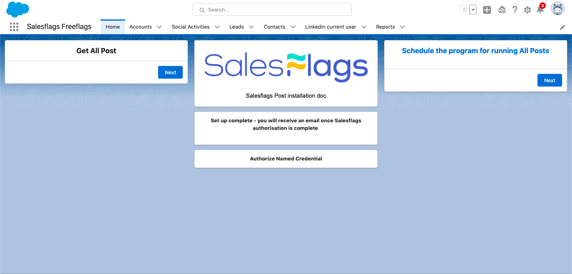Image resolution: width=572 pixels, height=274 pixels.
Task: Expand the Reports tab chevron
Action: click(402, 27)
